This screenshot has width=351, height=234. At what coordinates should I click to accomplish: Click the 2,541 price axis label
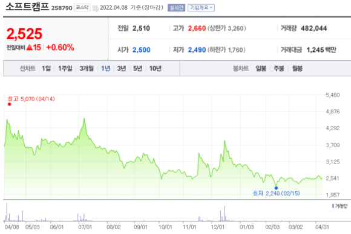333,179
